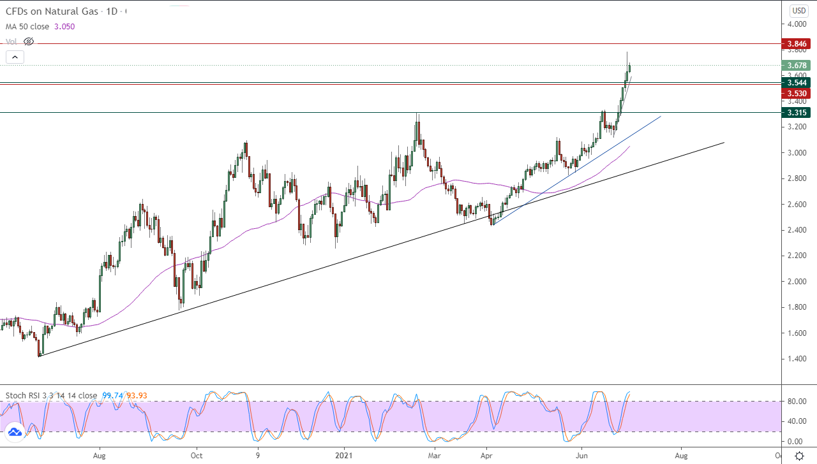
Task: Click the blue 99.74 Stoch RSI value
Action: [x=112, y=395]
